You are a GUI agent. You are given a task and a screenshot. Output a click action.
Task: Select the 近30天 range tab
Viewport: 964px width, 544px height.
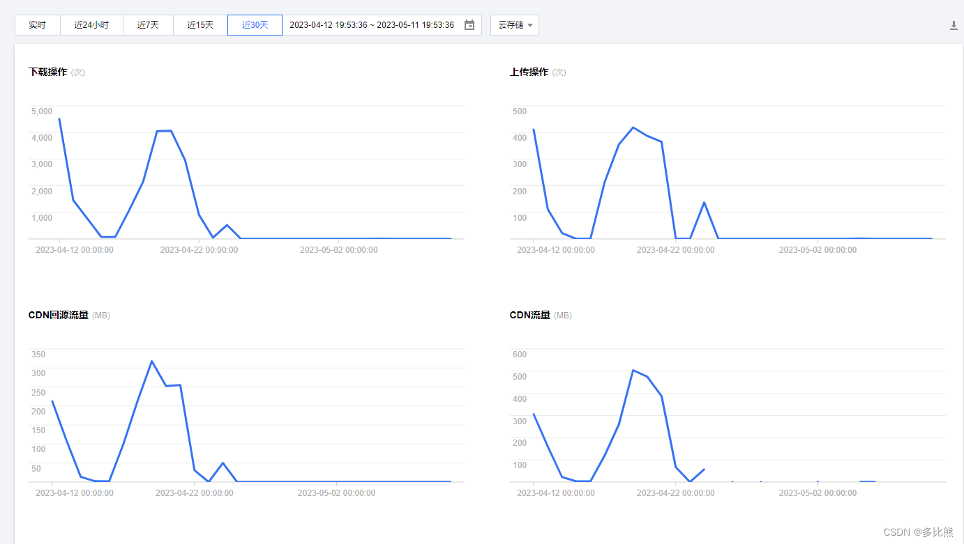pyautogui.click(x=255, y=25)
